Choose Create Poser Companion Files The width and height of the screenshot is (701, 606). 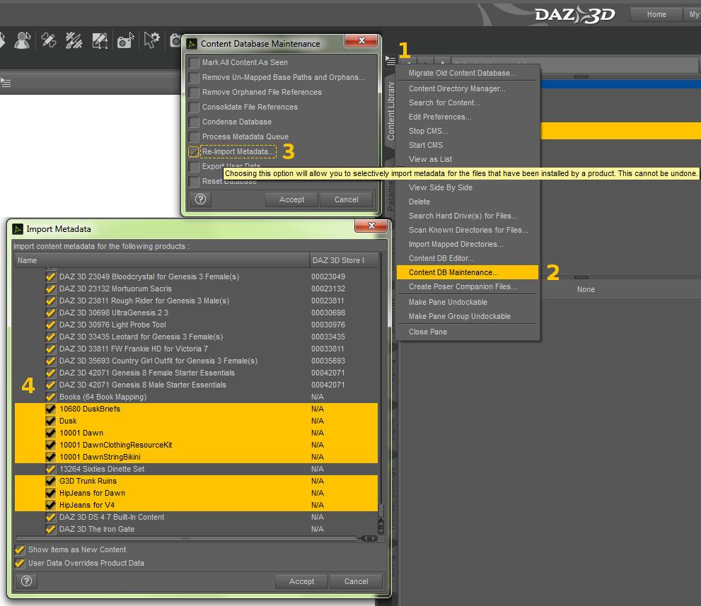(x=467, y=286)
